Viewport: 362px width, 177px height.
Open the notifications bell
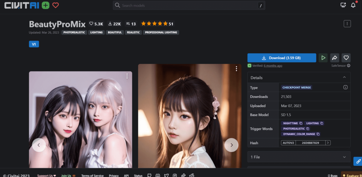click(353, 5)
